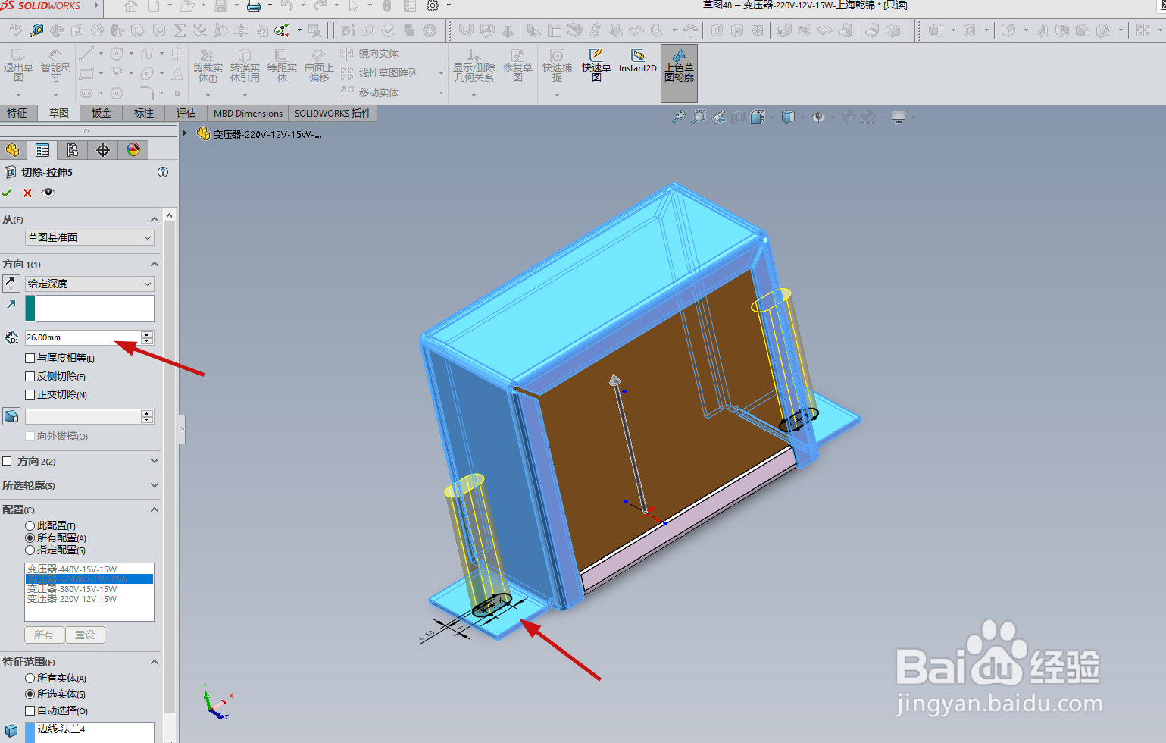Click Trim Entities (剪裁实体) tool
1166x743 pixels.
coord(208,66)
